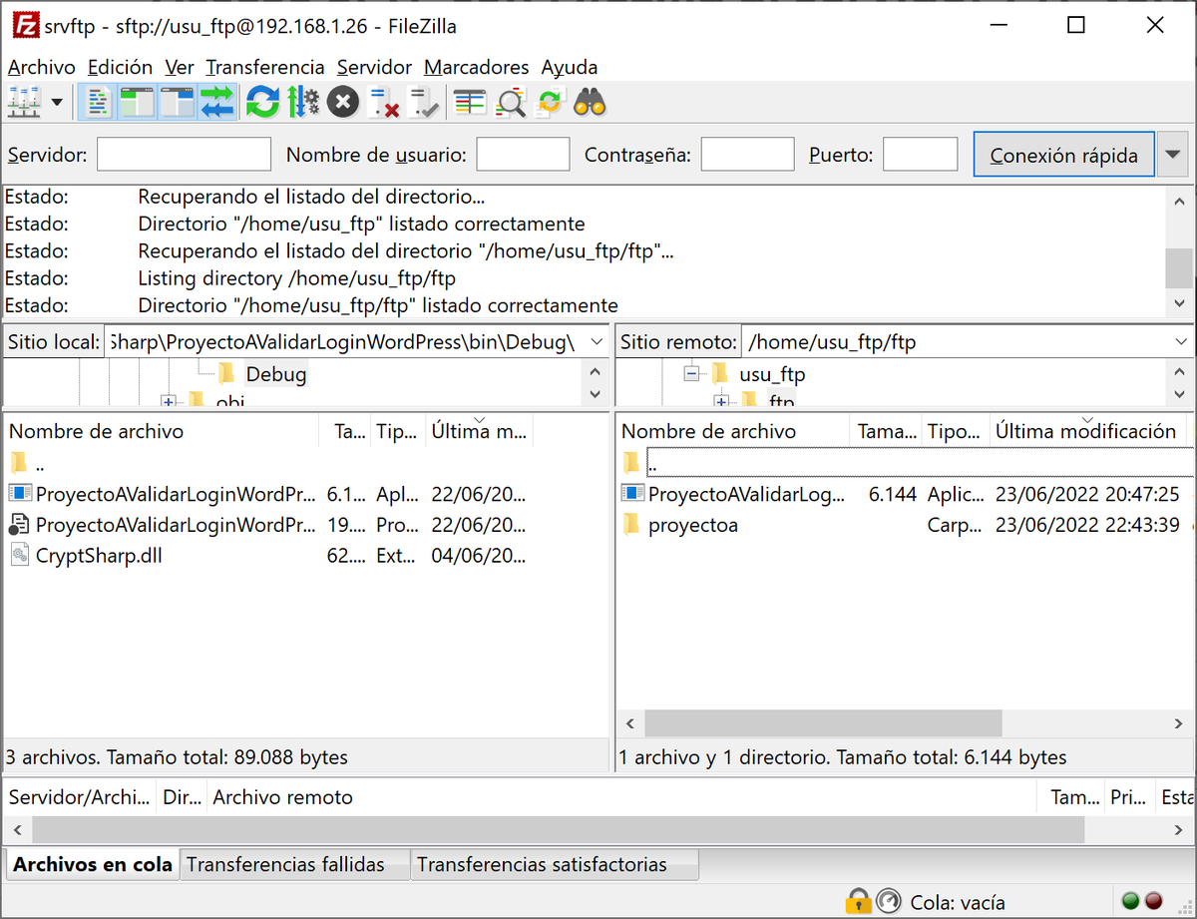The height and width of the screenshot is (919, 1197).
Task: Sort local files by Tamaño column
Action: click(x=346, y=431)
